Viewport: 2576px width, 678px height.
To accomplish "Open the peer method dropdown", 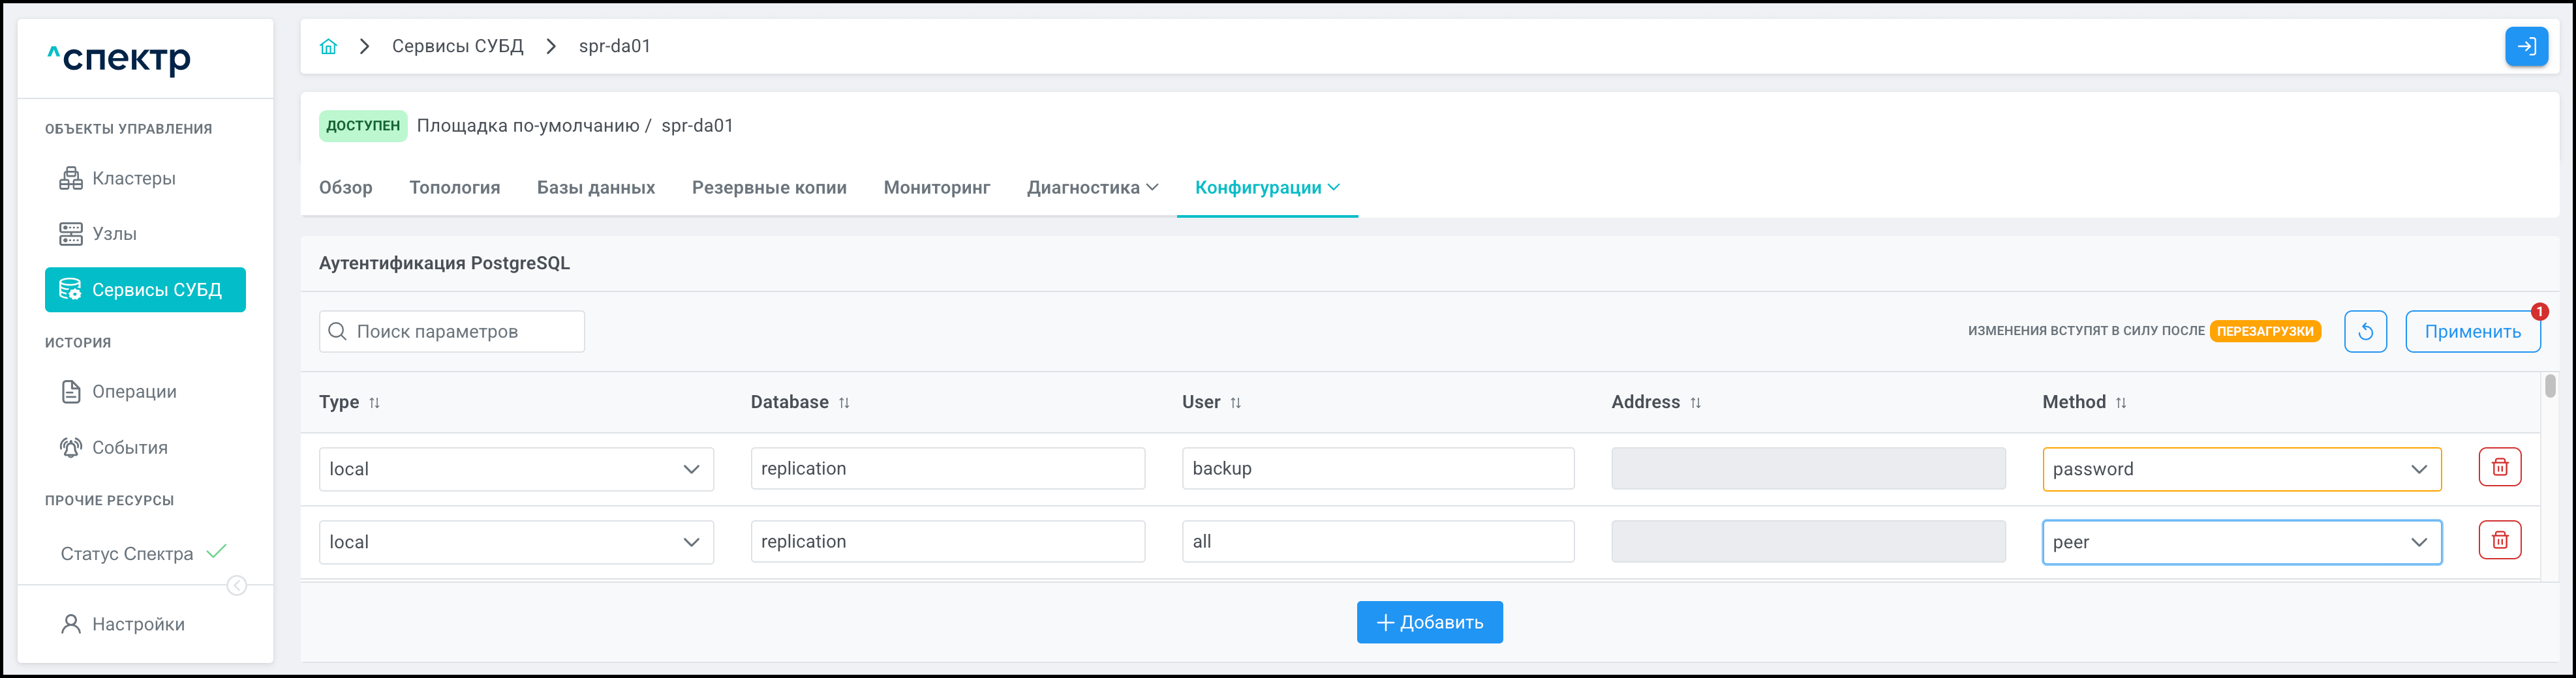I will click(2240, 542).
